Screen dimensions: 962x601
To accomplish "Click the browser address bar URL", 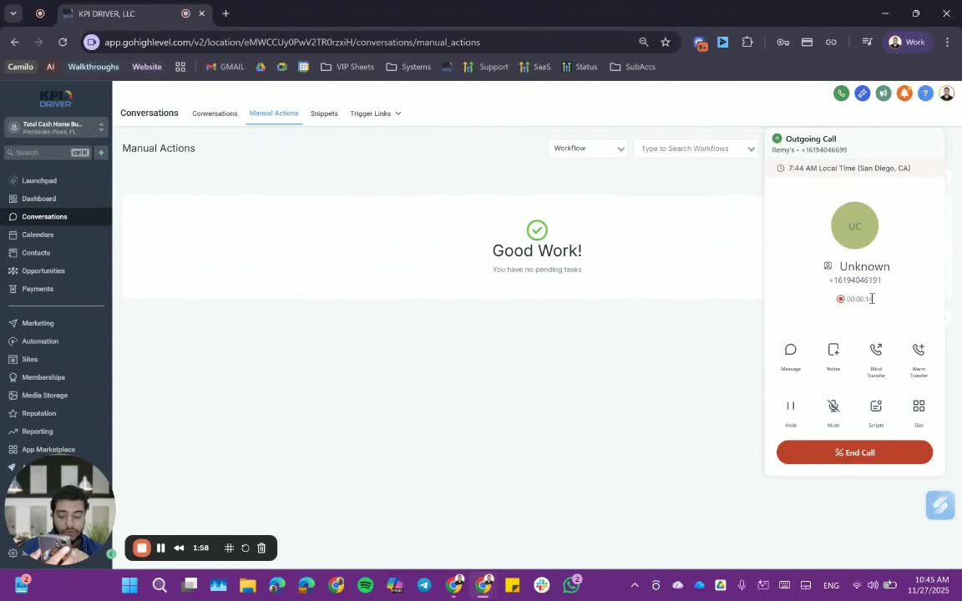I will tap(292, 43).
